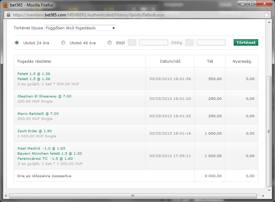The image size is (275, 202).
Task: Open the first Felett 1.5 @ 1.36 bet link
Action: tap(34, 74)
